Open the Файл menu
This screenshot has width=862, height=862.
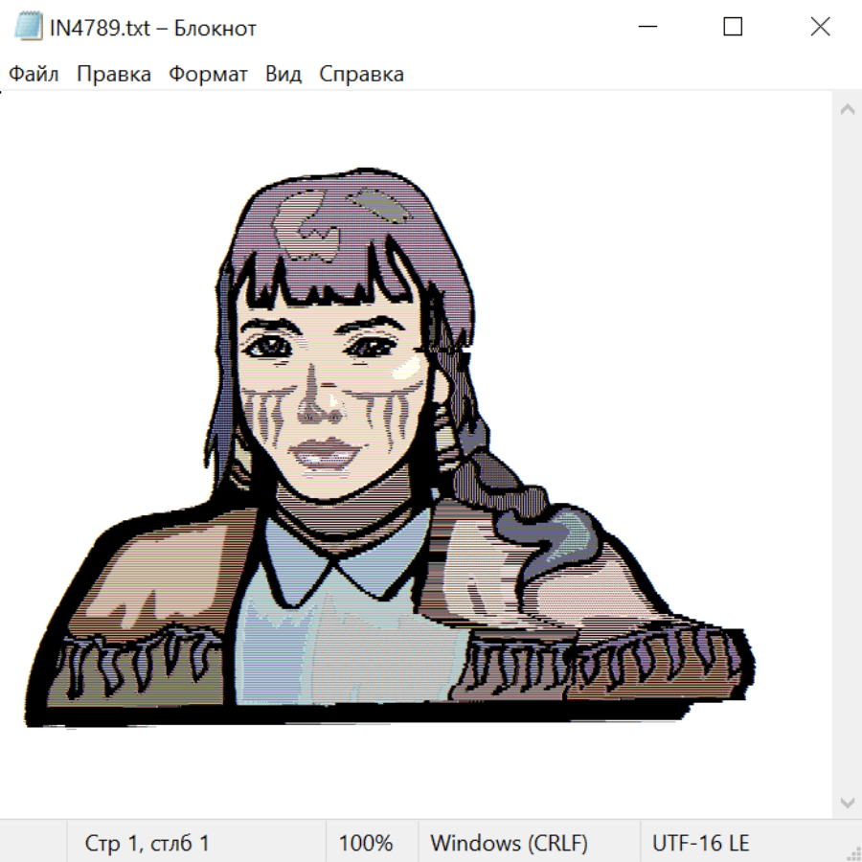[34, 75]
